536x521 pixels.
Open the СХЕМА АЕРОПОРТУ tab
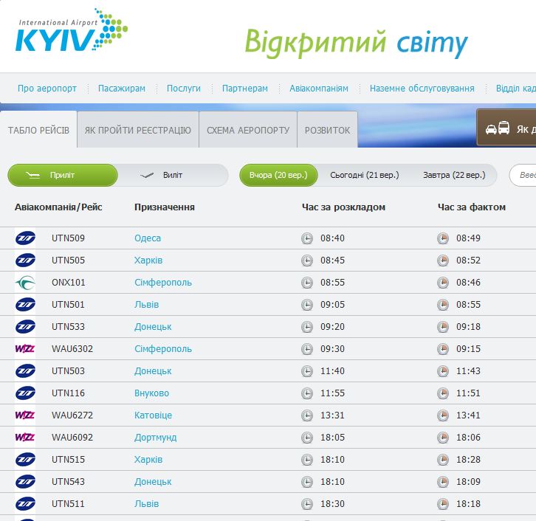[248, 131]
